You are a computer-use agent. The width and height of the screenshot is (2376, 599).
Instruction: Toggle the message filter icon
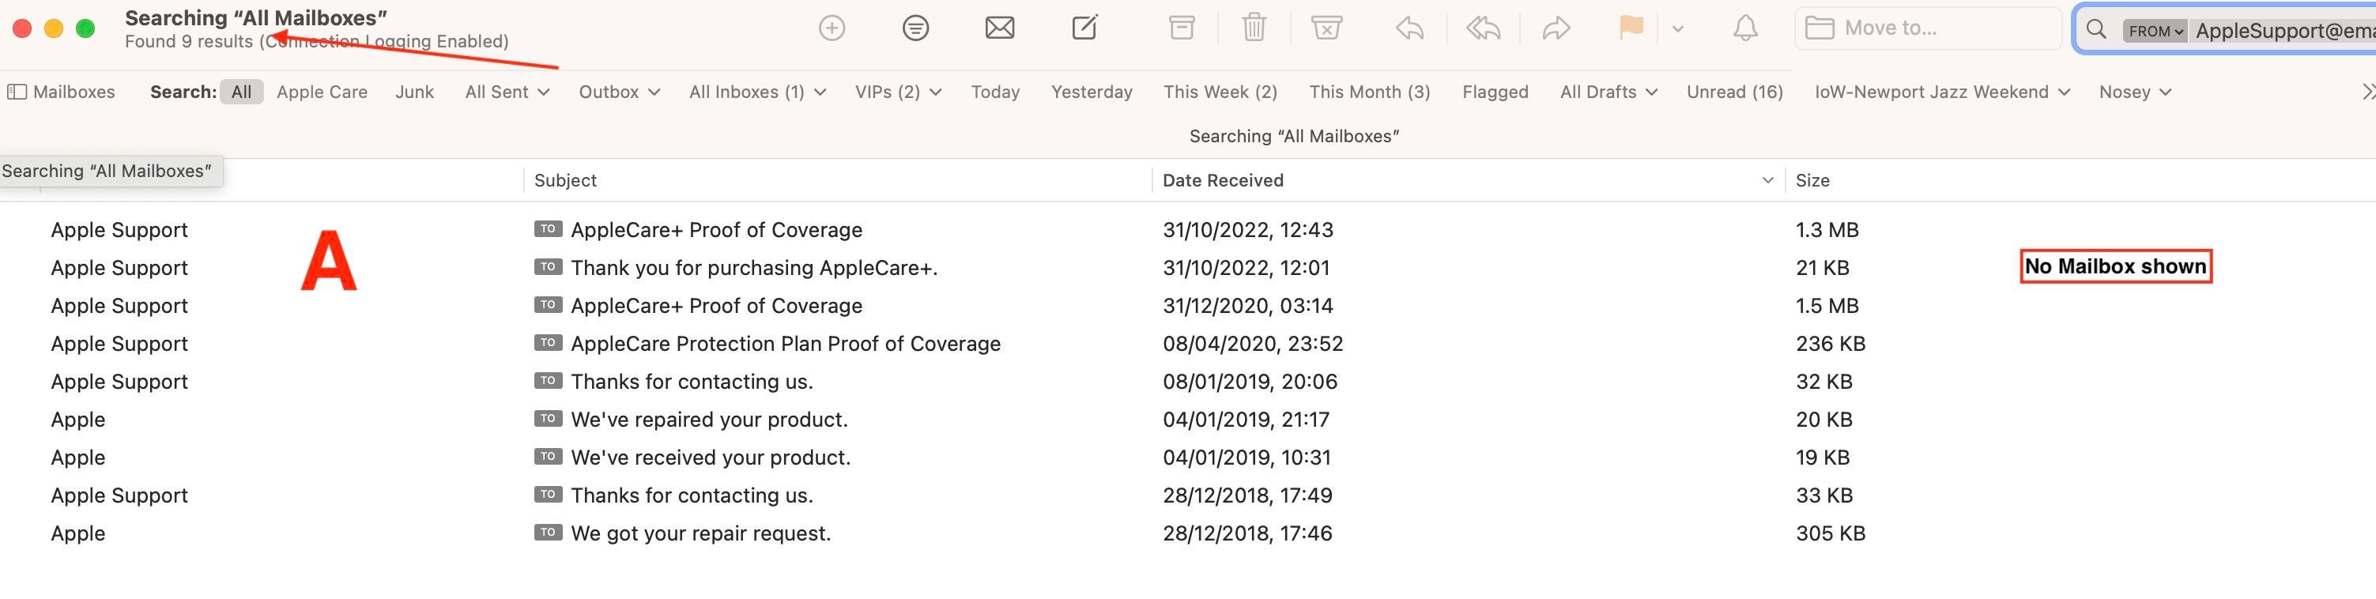[915, 28]
